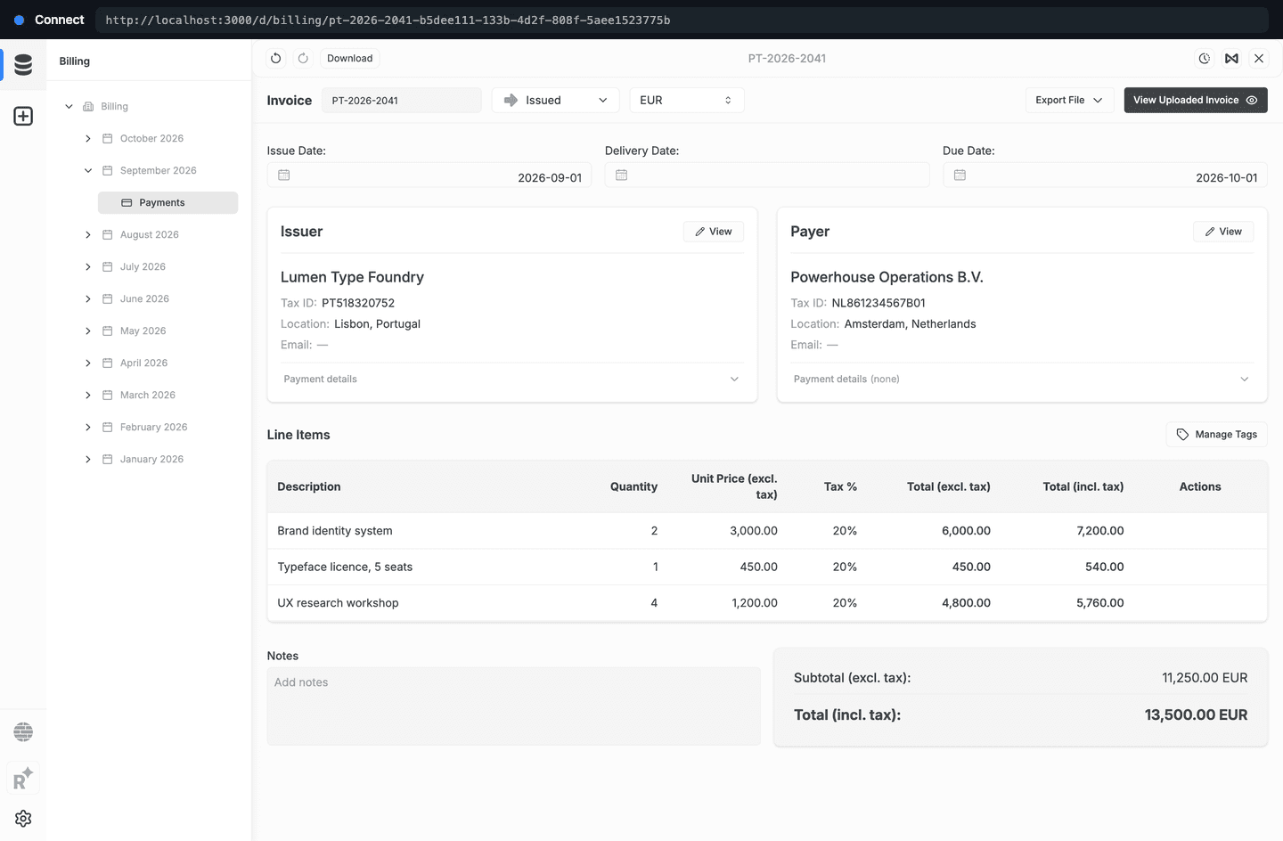
Task: Click the 5,760.00 total cell
Action: [1100, 603]
